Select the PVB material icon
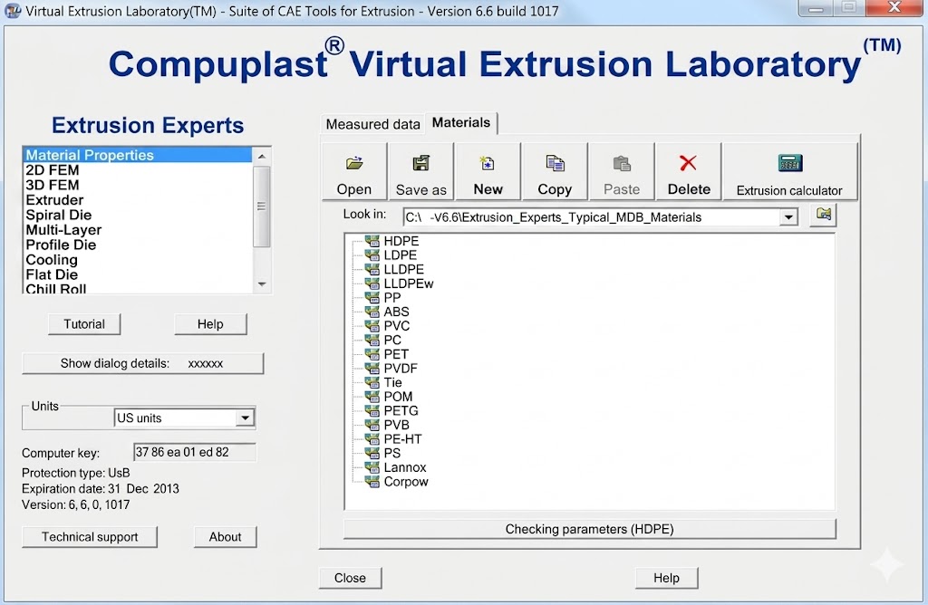 pos(372,425)
